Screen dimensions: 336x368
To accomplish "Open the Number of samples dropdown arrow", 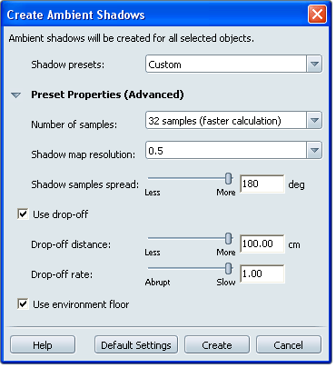I will point(314,121).
